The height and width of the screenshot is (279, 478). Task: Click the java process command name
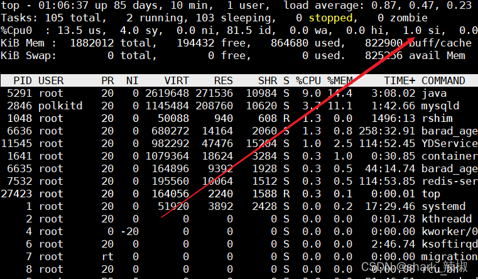[x=434, y=93]
